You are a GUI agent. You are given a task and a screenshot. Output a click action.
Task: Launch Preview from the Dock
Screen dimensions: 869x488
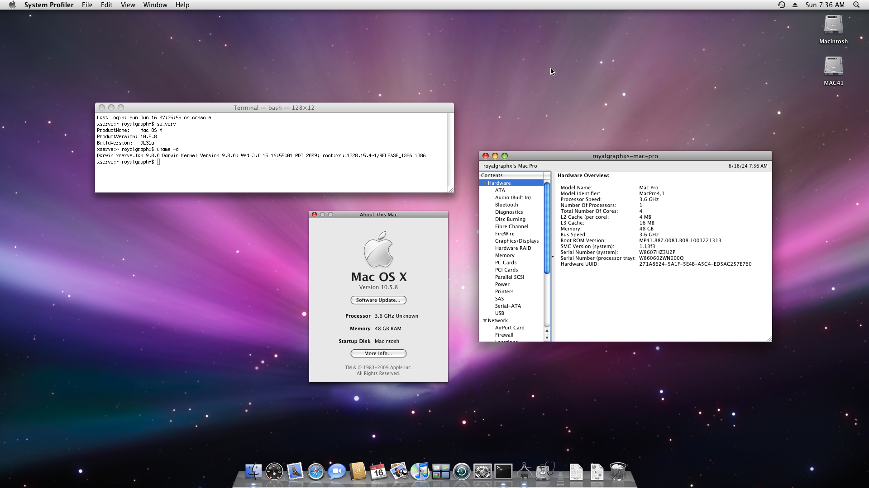click(x=399, y=472)
